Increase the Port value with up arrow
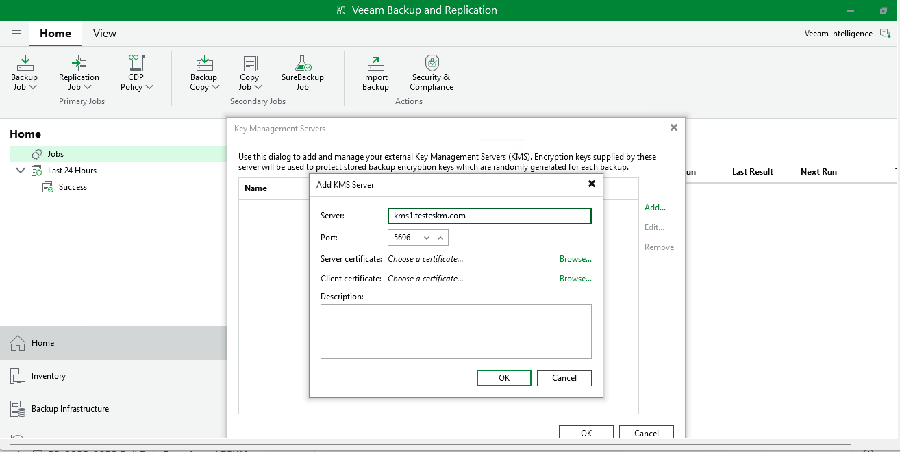The height and width of the screenshot is (452, 900). (441, 238)
